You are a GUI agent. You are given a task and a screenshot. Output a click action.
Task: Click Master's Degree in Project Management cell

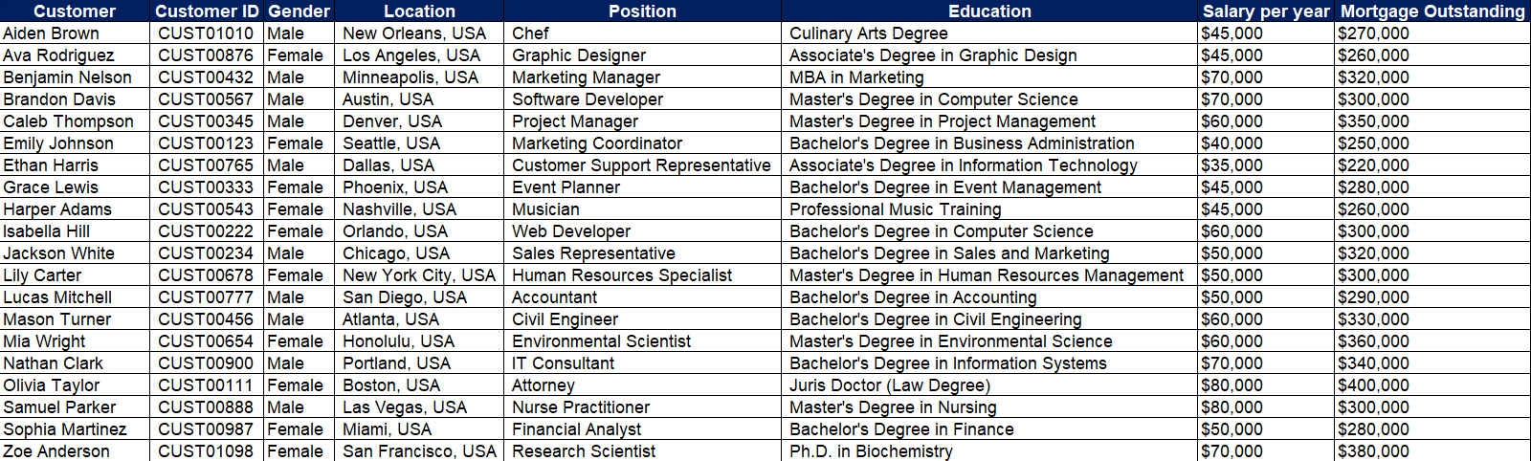[x=943, y=121]
